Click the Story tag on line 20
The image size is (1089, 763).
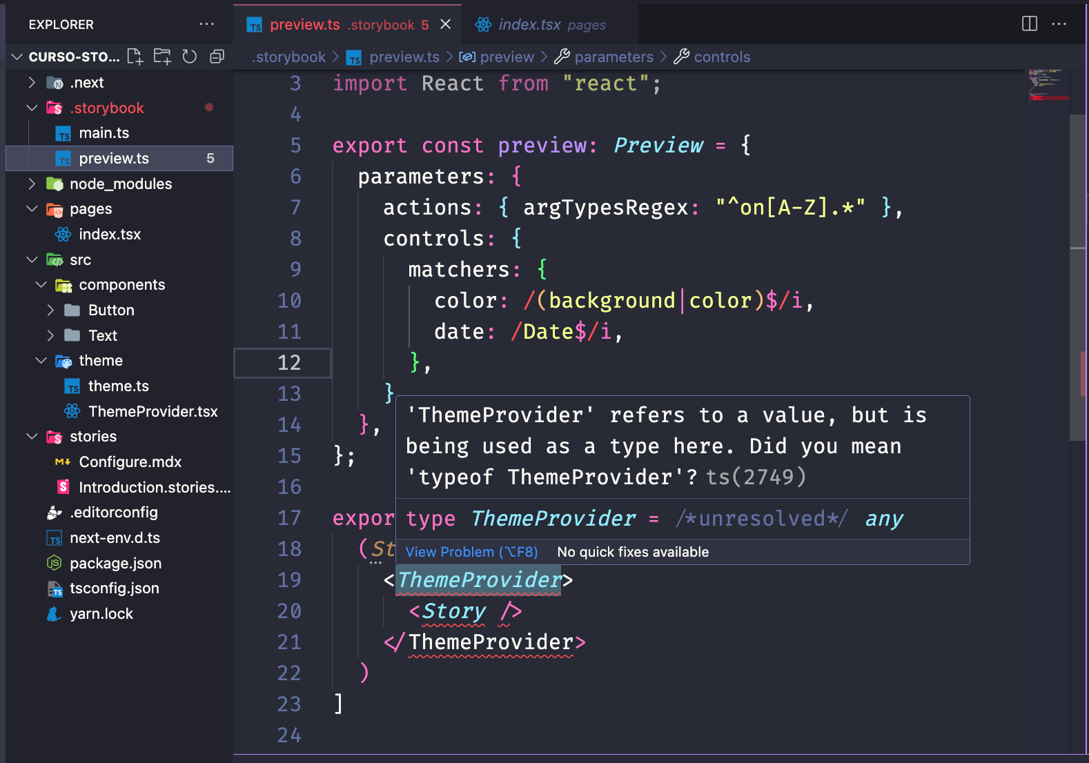453,611
